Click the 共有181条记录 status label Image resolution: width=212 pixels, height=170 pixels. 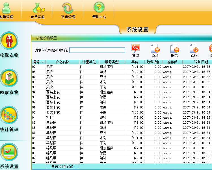point(62,166)
